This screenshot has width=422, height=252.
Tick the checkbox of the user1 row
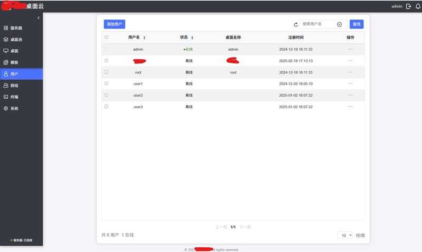(107, 83)
